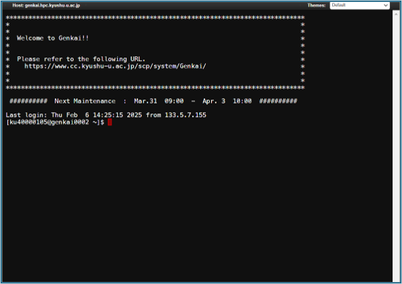Image resolution: width=402 pixels, height=284 pixels.
Task: Click the ku40000105@genkai0002 shell prompt
Action: [55, 122]
